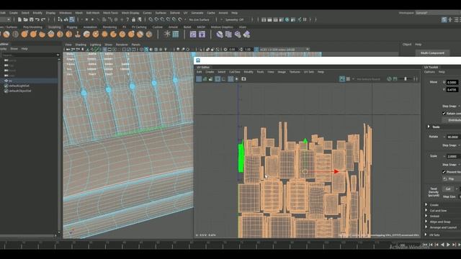Adjust the dim image slider in UV Editor toolbar
This screenshot has width=461, height=259.
pos(406,78)
